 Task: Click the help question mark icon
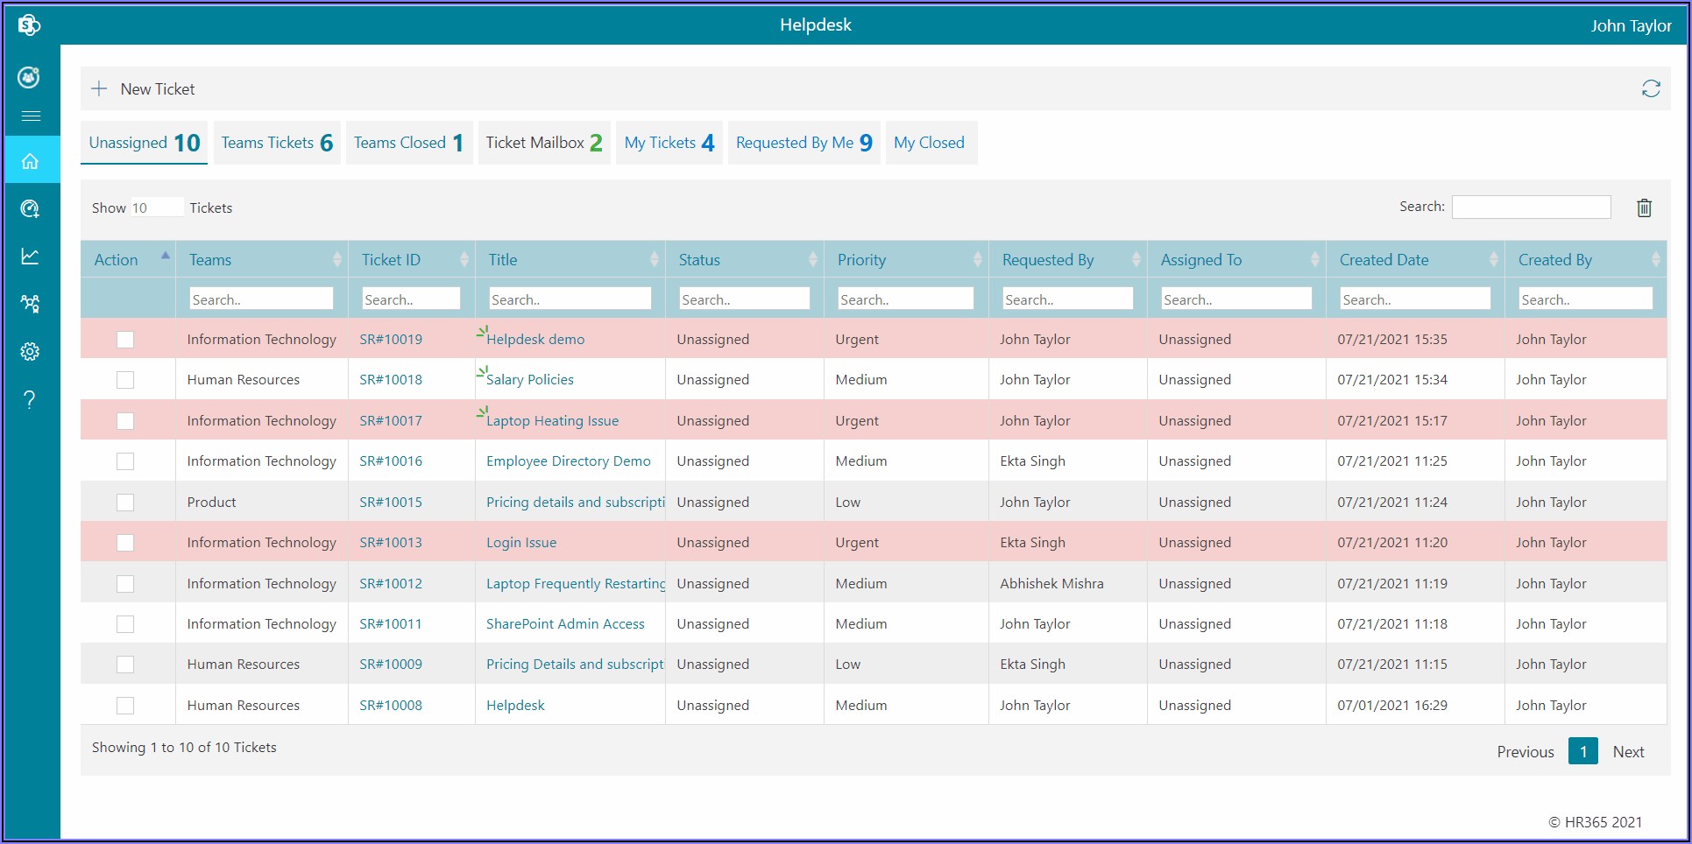[x=31, y=399]
